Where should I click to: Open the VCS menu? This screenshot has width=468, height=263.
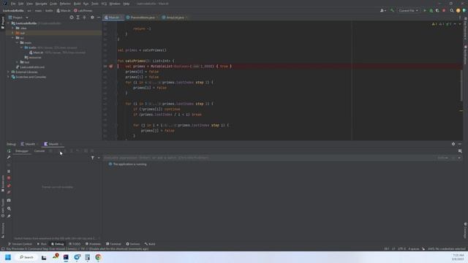[x=104, y=4]
